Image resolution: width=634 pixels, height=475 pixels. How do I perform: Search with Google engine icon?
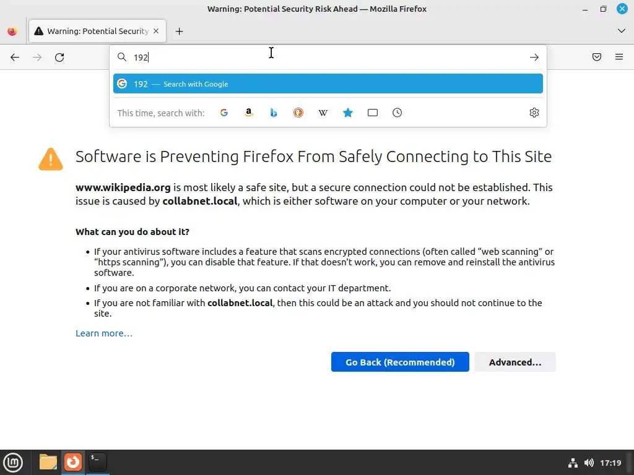(224, 113)
